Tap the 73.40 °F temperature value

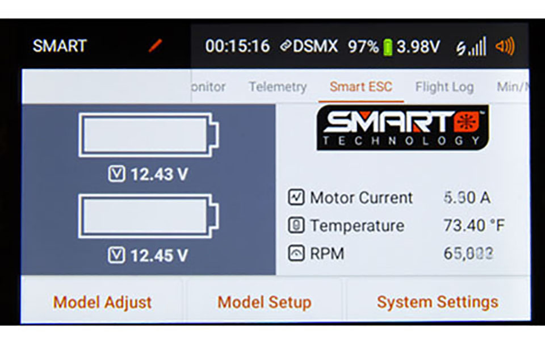(474, 225)
